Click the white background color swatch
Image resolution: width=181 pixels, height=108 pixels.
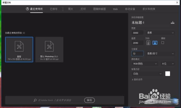click(168, 74)
